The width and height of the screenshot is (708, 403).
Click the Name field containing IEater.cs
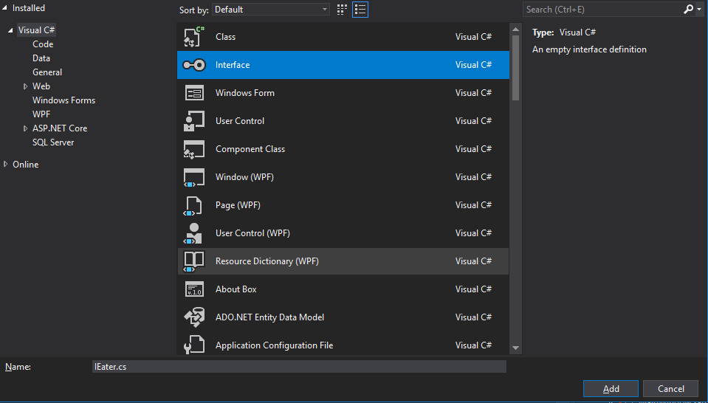pyautogui.click(x=299, y=366)
